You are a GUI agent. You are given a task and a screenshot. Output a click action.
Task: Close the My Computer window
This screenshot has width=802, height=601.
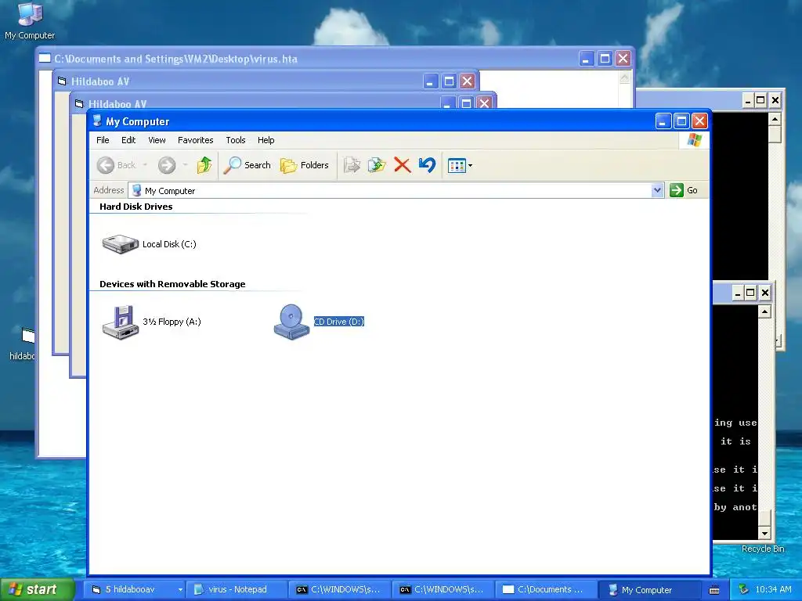click(699, 121)
